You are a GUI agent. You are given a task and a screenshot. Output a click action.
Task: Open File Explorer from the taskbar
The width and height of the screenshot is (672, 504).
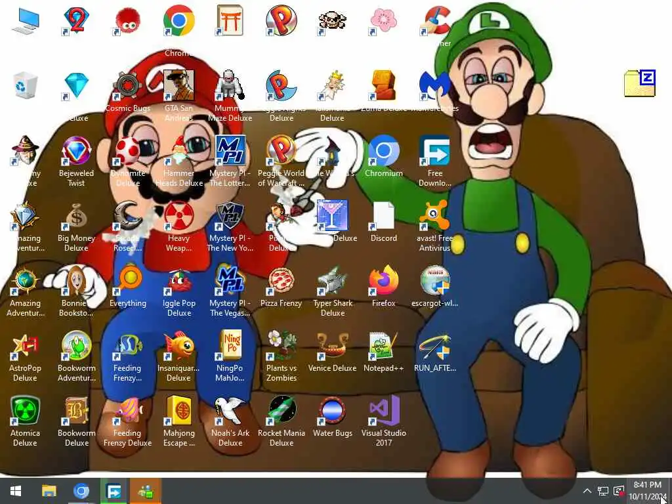pyautogui.click(x=49, y=491)
